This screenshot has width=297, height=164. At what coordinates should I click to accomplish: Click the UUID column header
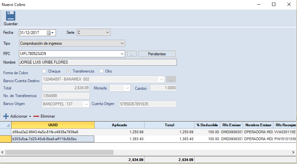(x=53, y=125)
